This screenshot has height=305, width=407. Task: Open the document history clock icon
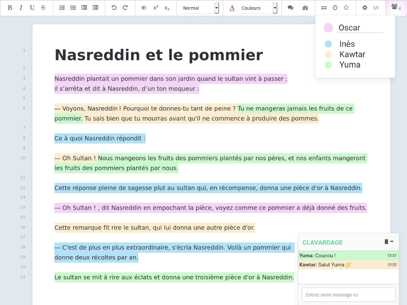tap(336, 8)
